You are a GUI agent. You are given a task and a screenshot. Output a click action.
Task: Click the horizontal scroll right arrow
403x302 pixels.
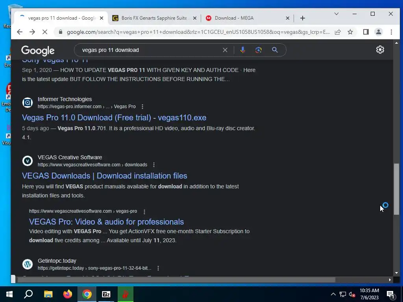click(390, 280)
